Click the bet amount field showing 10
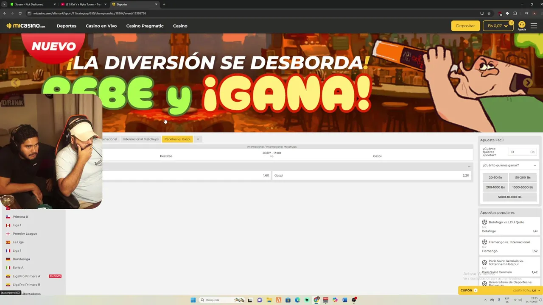The image size is (543, 305). click(x=522, y=152)
